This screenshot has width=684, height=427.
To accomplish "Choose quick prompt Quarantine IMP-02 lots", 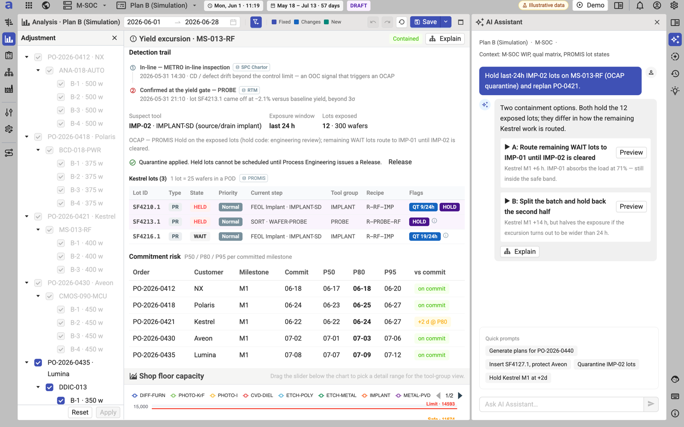I will [606, 364].
